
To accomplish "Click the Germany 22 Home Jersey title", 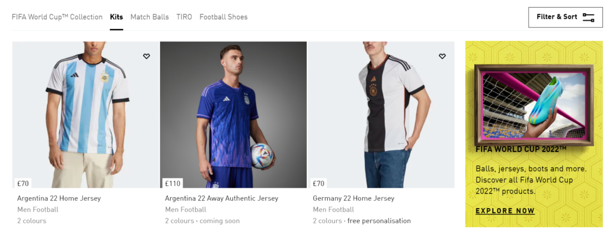I will tap(353, 199).
